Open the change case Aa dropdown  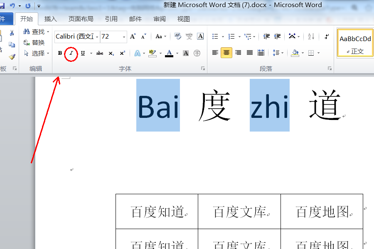pos(161,37)
